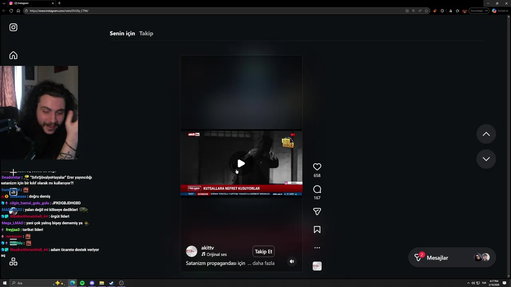
Task: Select the Instagram browser tab
Action: [31, 3]
